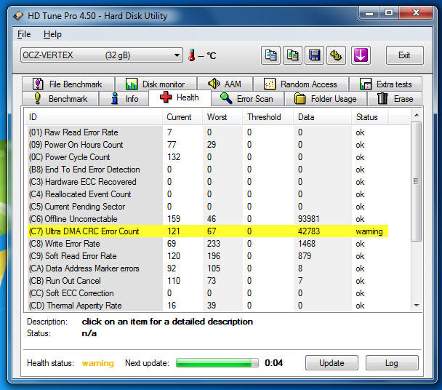Click the 93981 data value
442x390 pixels.
(309, 219)
